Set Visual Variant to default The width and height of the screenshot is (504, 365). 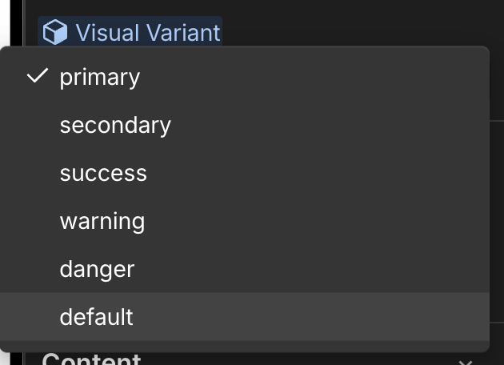coord(96,317)
